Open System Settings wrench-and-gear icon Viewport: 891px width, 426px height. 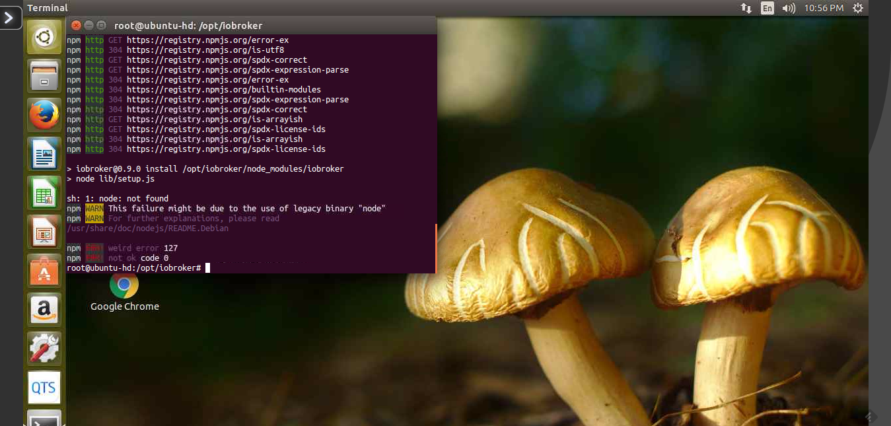(44, 349)
